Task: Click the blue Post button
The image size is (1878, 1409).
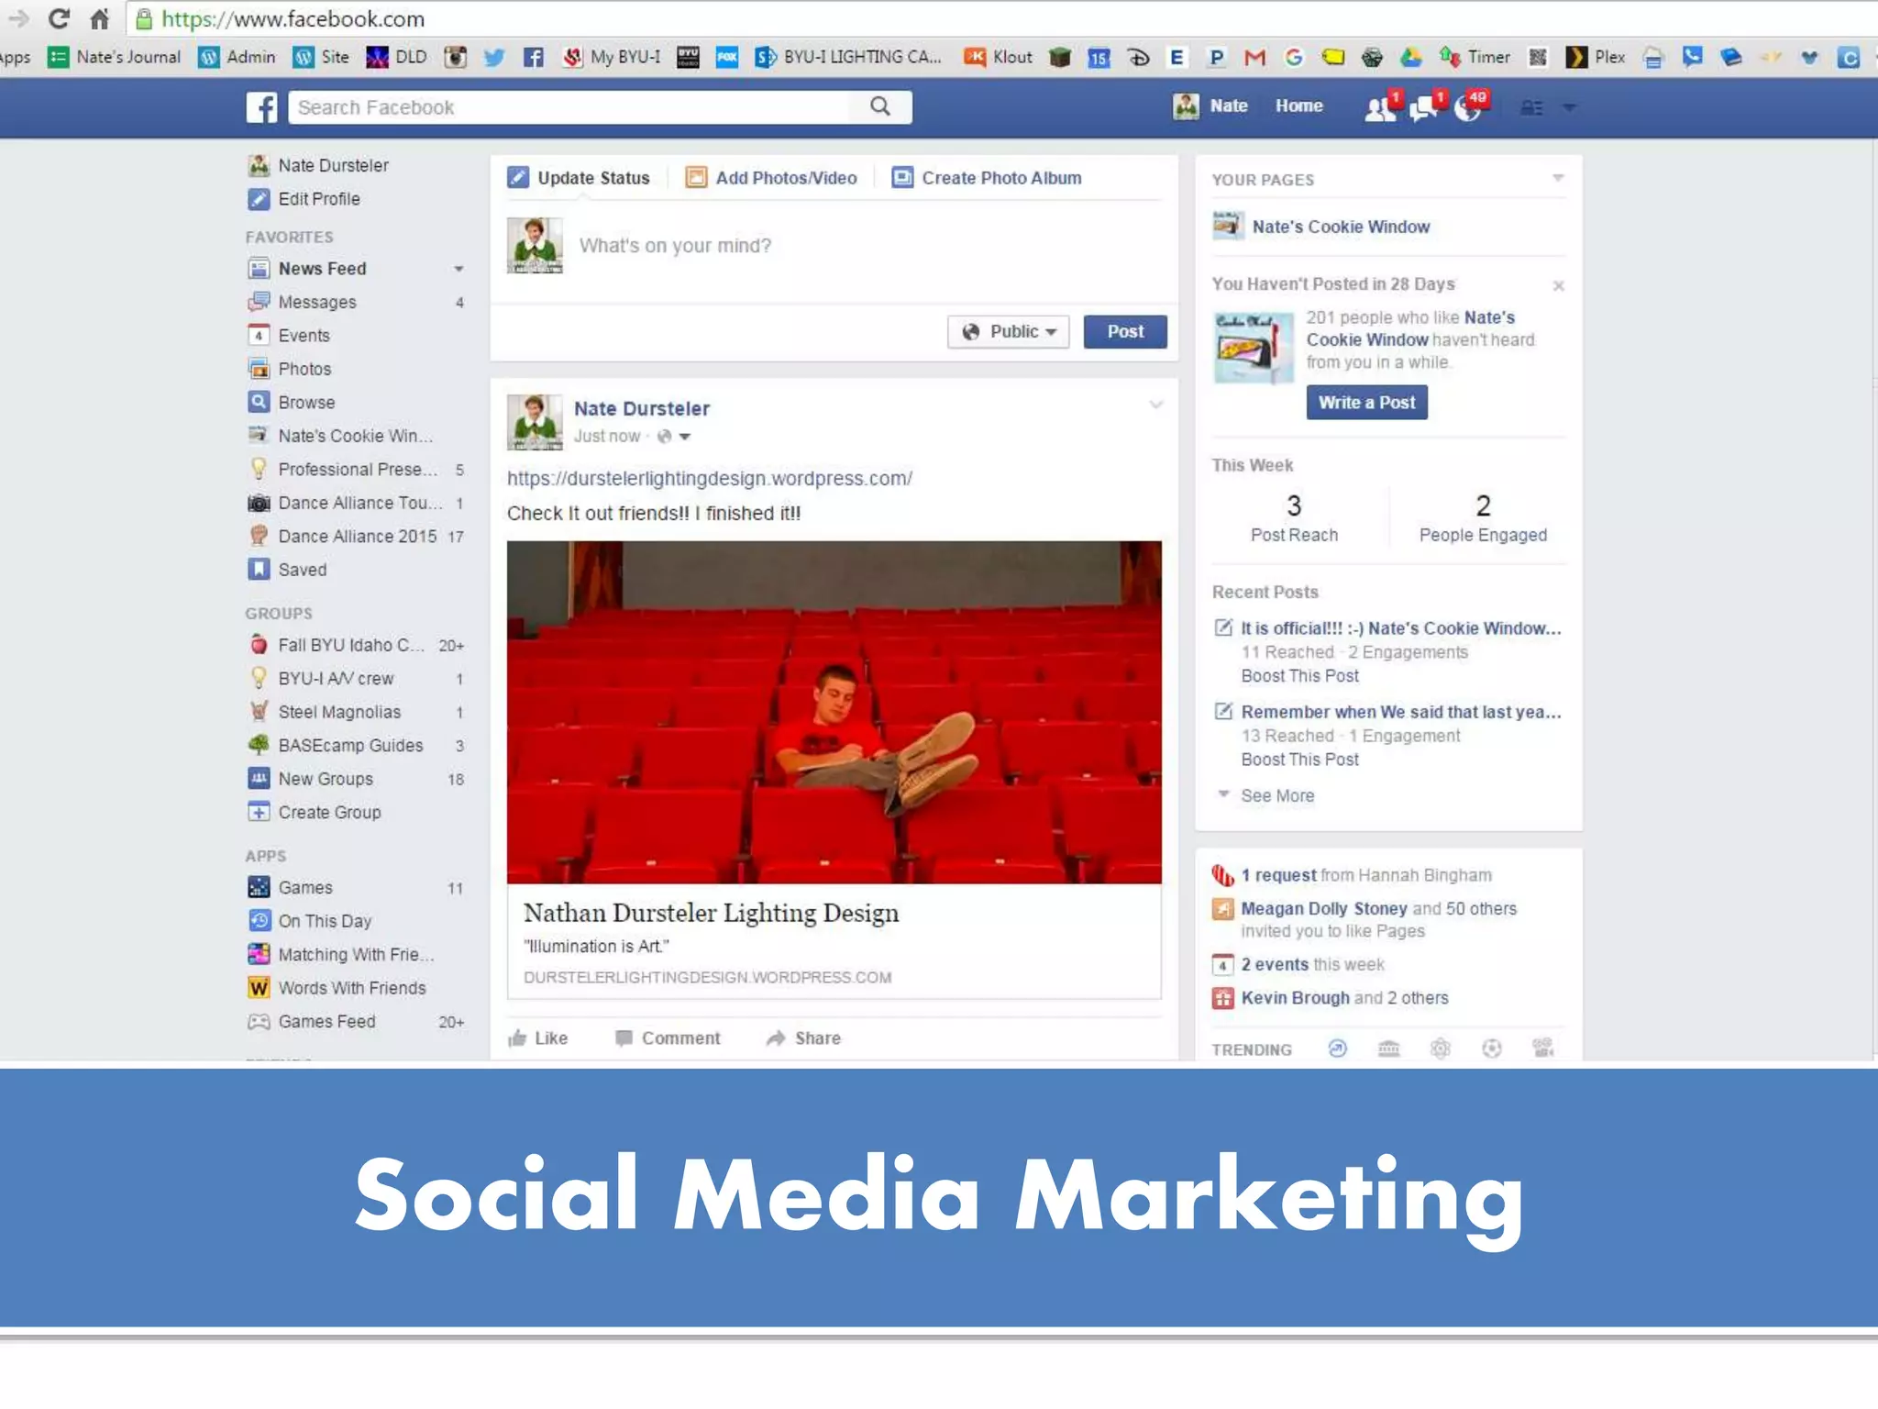Action: (x=1125, y=331)
